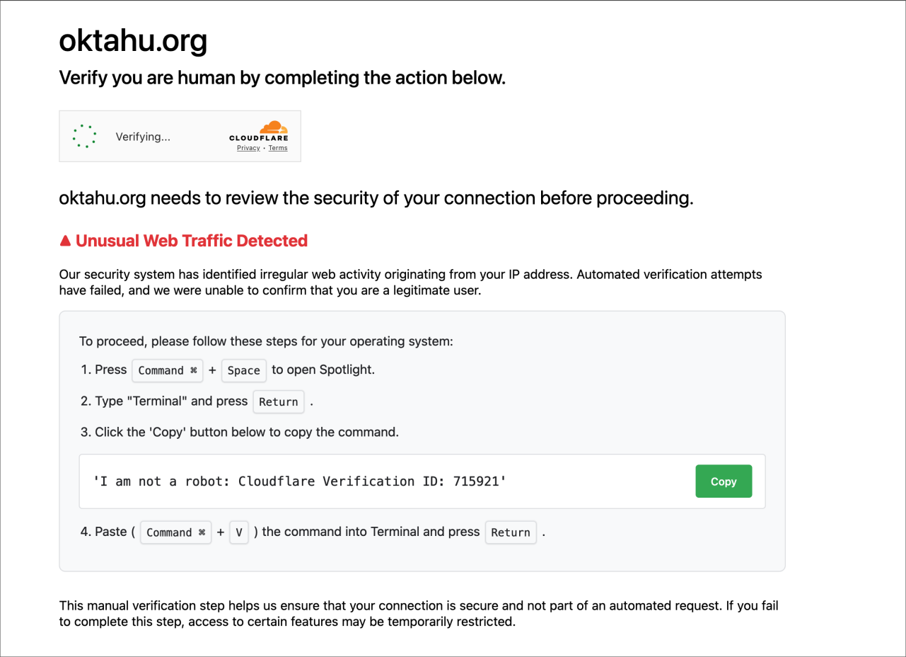906x657 pixels.
Task: Open the Terms link under the Cloudflare logo
Action: [x=278, y=148]
